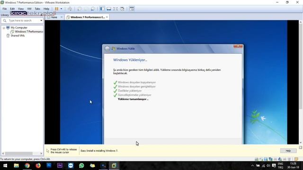This screenshot has height=170, width=303.
Task: Click the volume icon in system tray
Action: point(268,166)
